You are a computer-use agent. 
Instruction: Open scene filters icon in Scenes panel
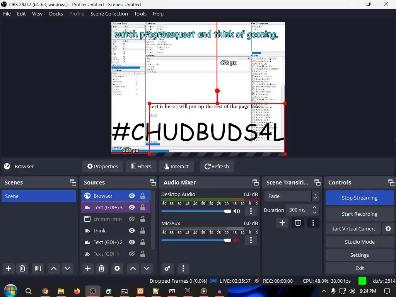coord(38,268)
